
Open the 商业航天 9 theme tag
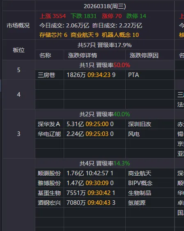(85, 35)
